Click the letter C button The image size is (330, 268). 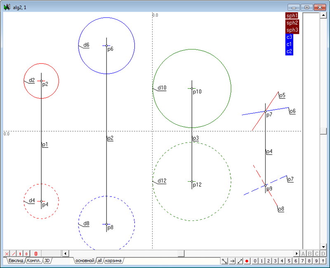click(x=316, y=254)
